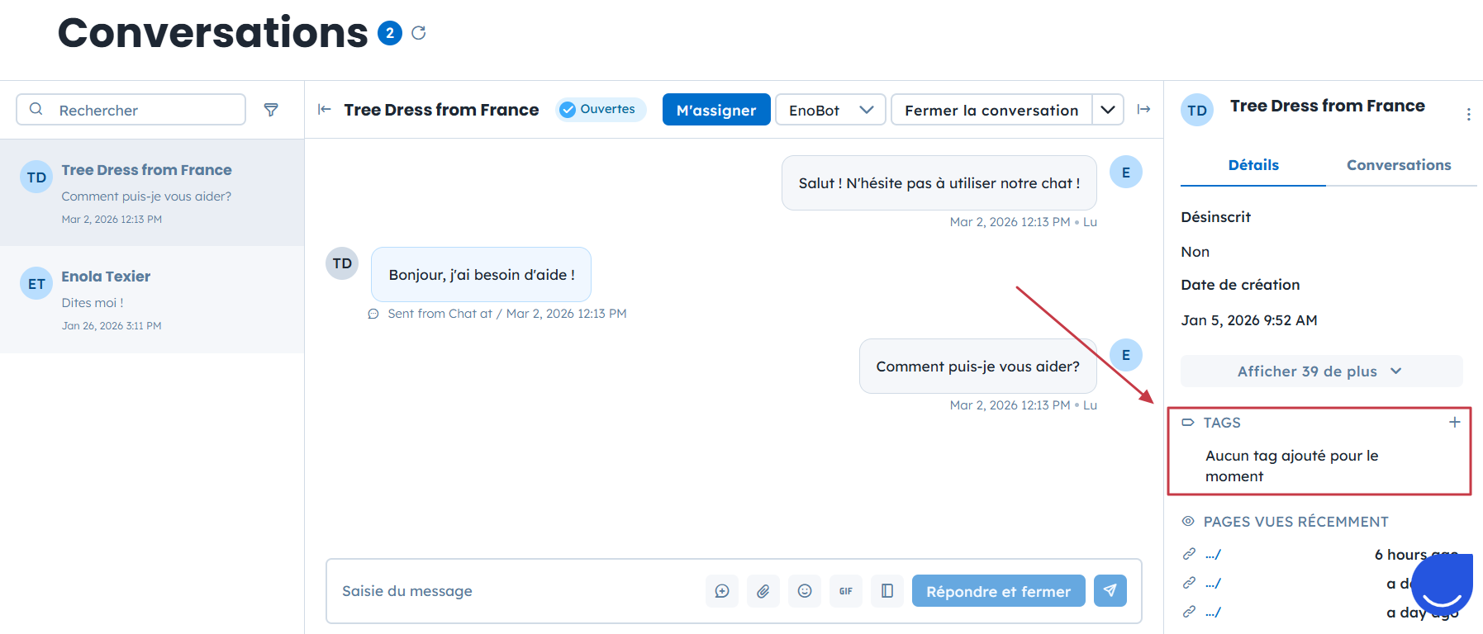This screenshot has height=634, width=1483.
Task: Collapse the conversation list panel arrow
Action: [x=325, y=109]
